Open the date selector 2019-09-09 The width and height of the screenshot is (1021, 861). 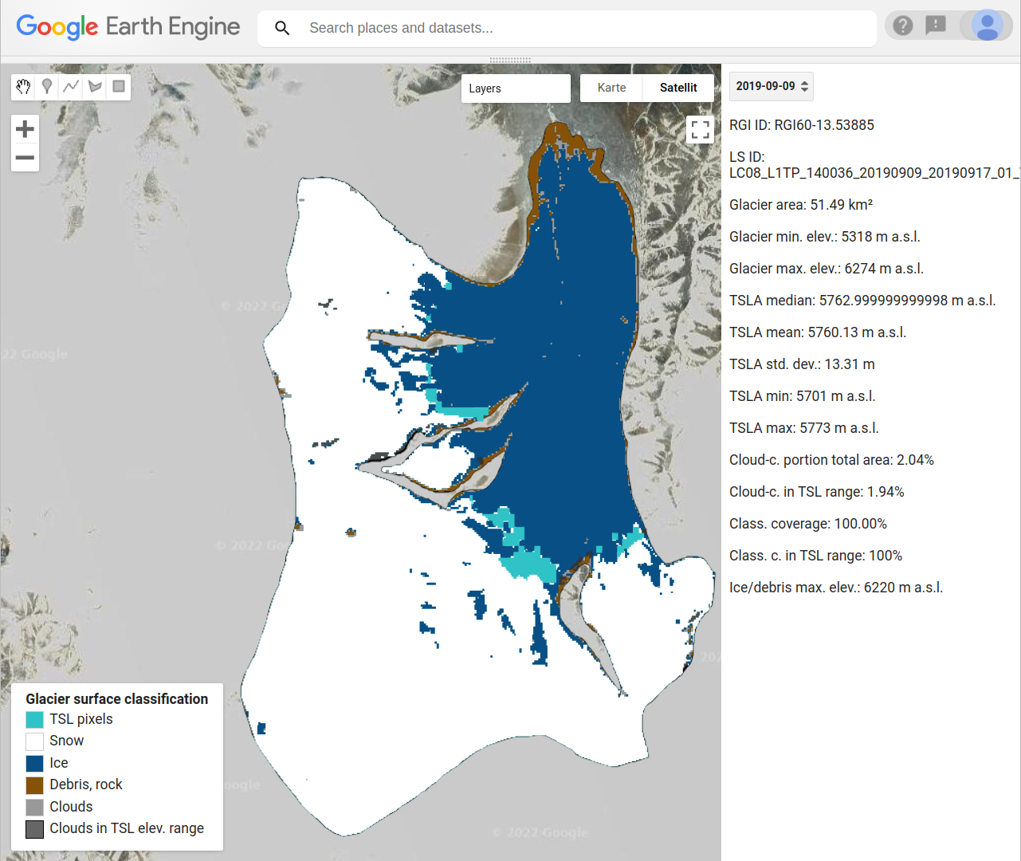point(772,86)
